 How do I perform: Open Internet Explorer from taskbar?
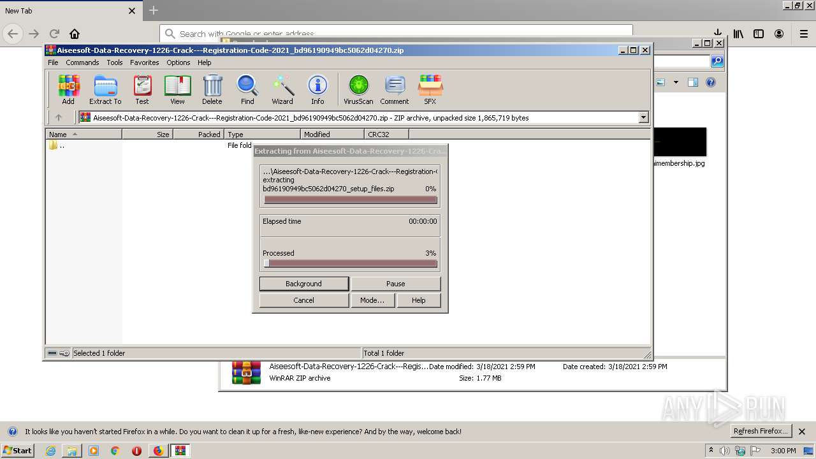tap(50, 451)
